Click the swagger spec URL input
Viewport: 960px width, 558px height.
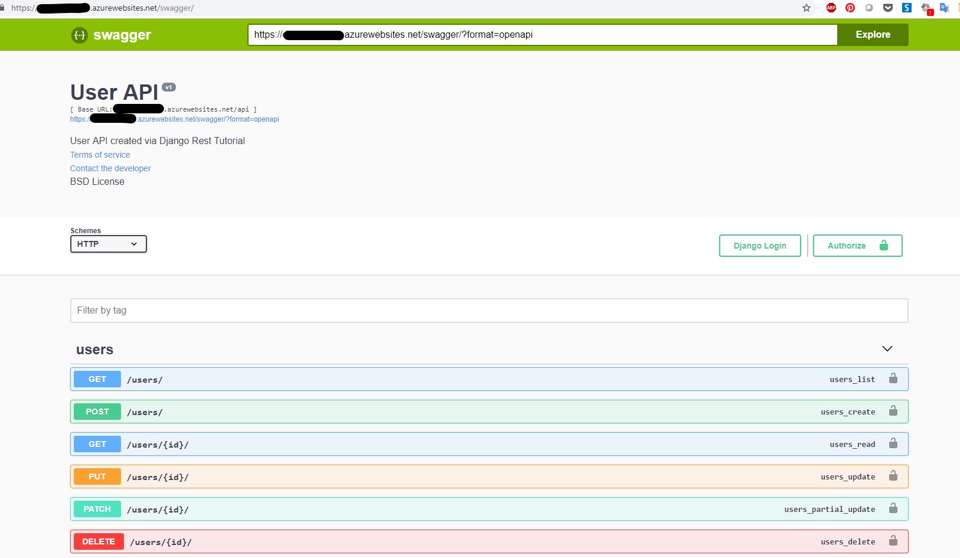(x=542, y=35)
